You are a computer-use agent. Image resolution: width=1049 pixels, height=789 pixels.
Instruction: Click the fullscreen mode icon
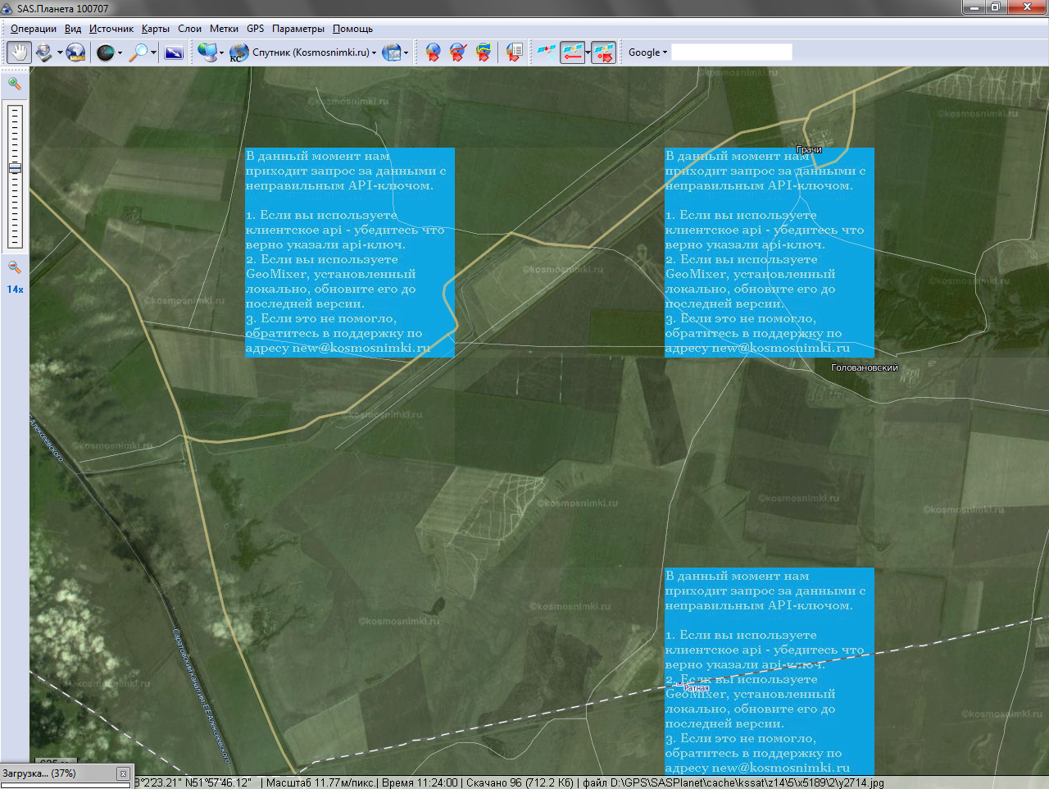tap(174, 52)
